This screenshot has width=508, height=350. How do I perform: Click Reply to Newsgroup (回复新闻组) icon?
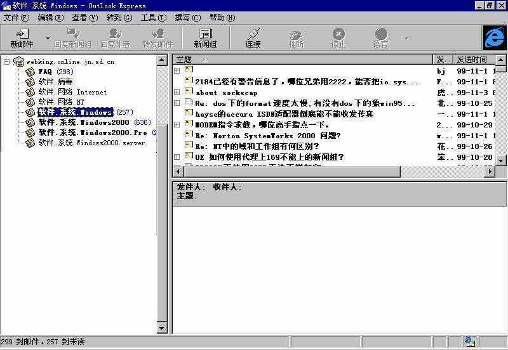pyautogui.click(x=73, y=34)
